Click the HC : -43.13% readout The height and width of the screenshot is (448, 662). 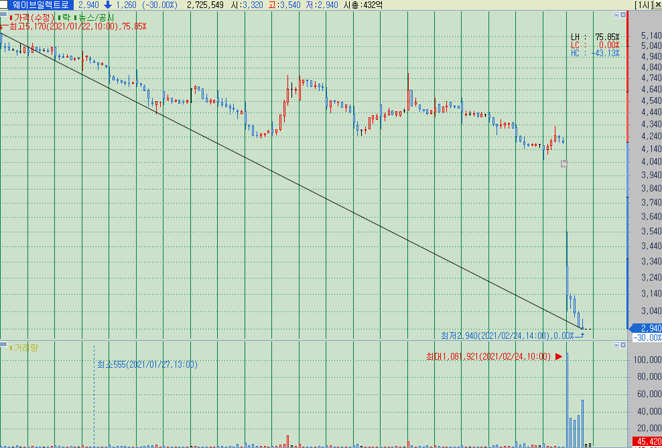coord(595,53)
